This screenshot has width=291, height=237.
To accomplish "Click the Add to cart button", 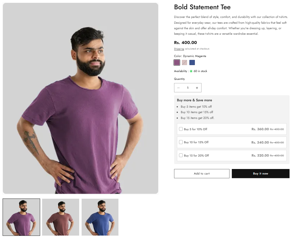I will tap(202, 173).
